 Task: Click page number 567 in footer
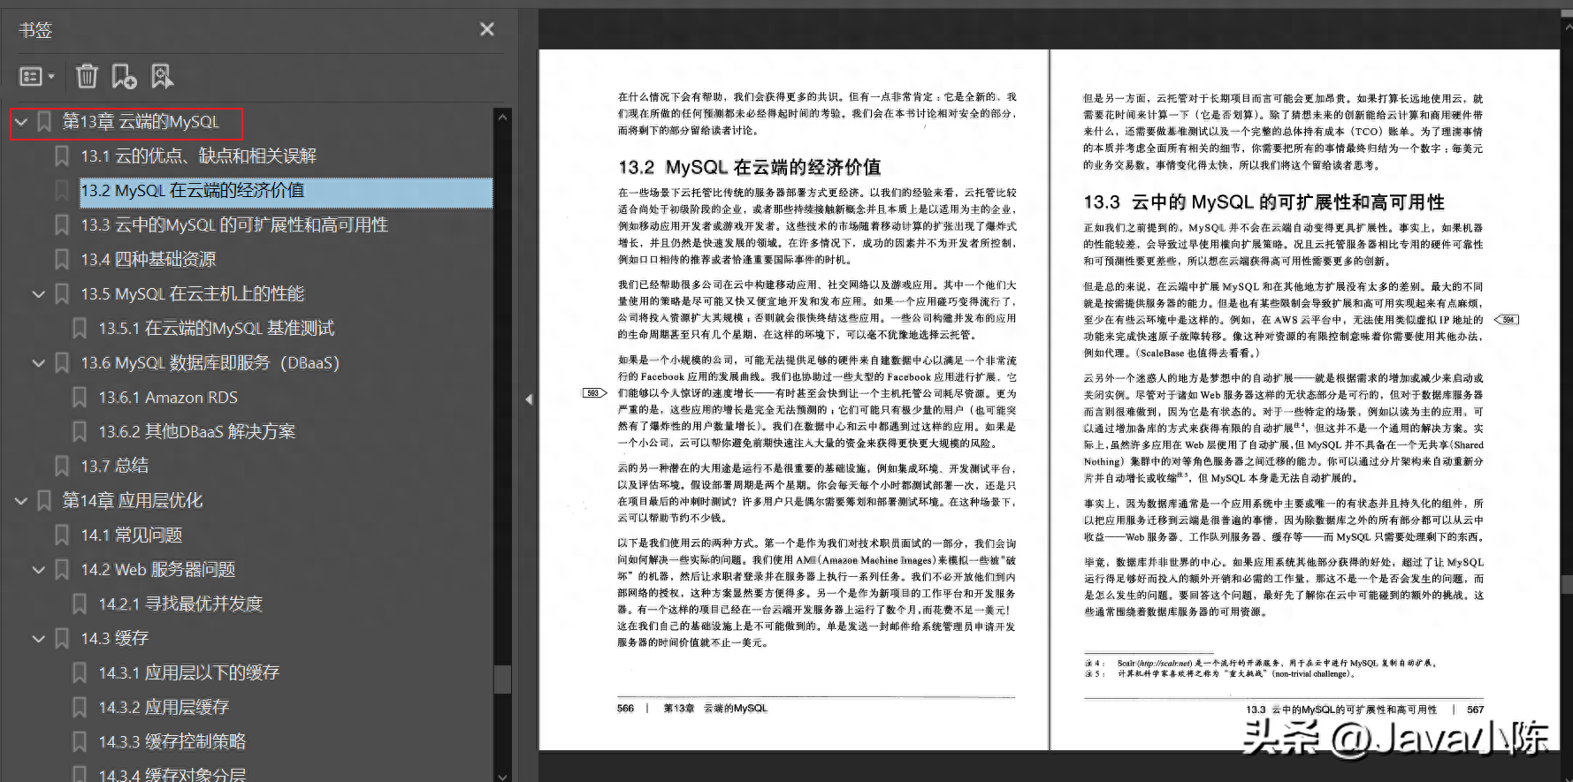[x=1475, y=710]
